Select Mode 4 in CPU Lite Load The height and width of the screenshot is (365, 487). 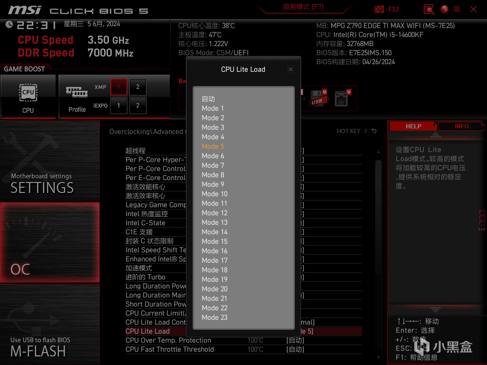tap(213, 137)
